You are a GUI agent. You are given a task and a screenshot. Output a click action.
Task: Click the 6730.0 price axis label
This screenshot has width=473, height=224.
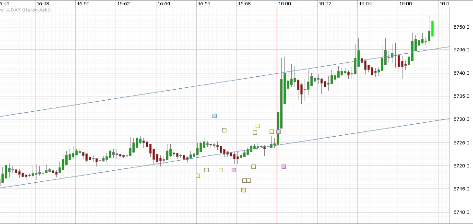tap(461, 119)
